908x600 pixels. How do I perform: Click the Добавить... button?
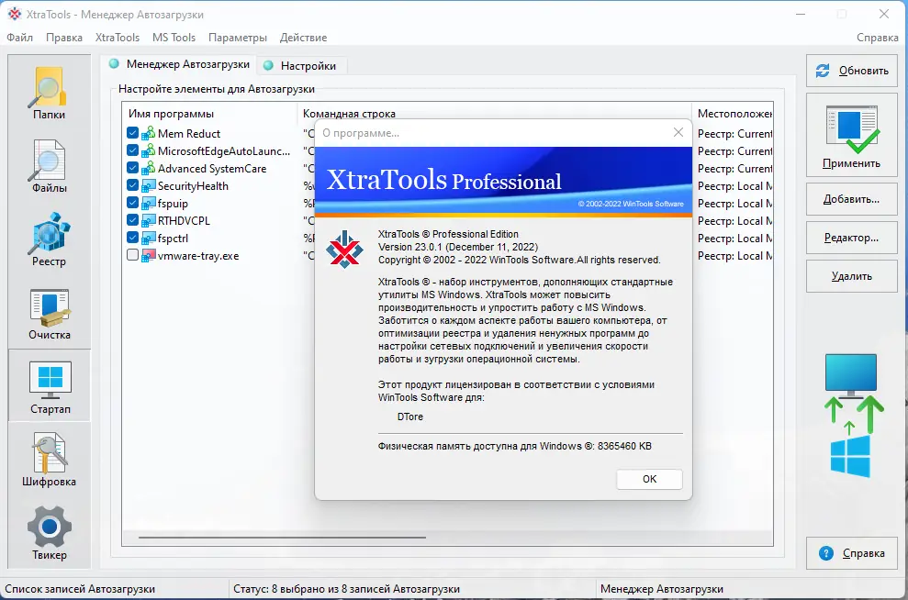[852, 200]
